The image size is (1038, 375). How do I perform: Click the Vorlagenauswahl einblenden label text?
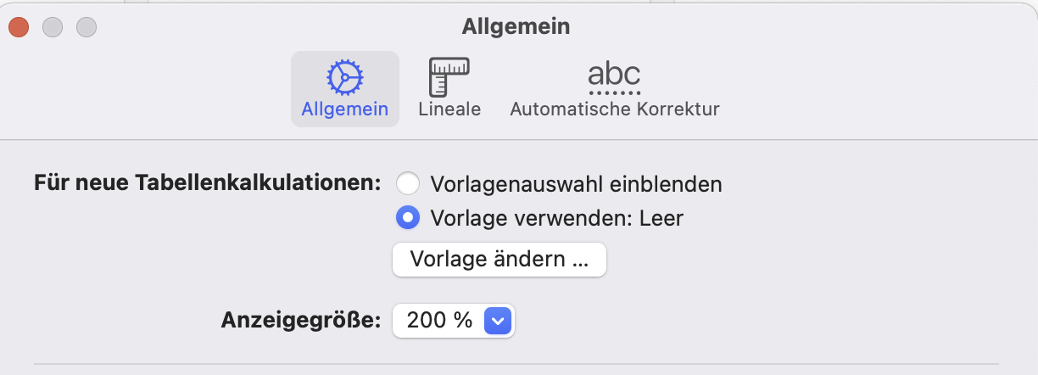pos(576,183)
